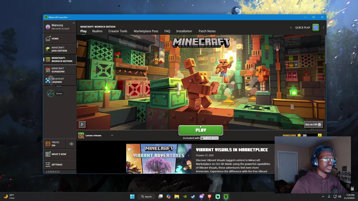Screen dimensions: 358x201
Task: Open NVIDIA app from taskbar
Action: [185, 197]
